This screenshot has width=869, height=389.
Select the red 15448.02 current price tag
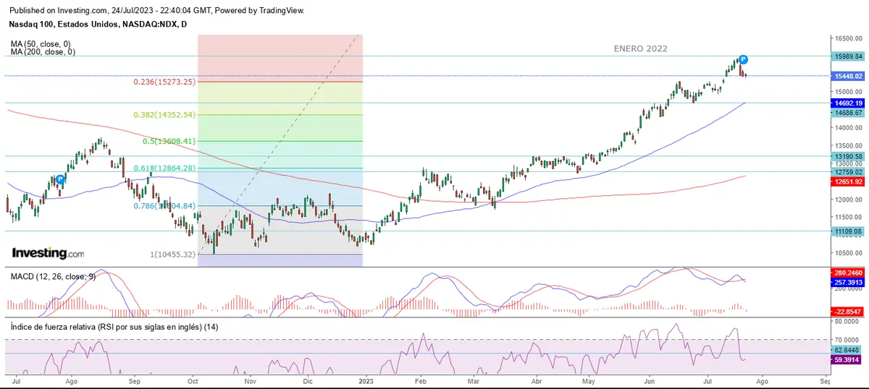849,76
